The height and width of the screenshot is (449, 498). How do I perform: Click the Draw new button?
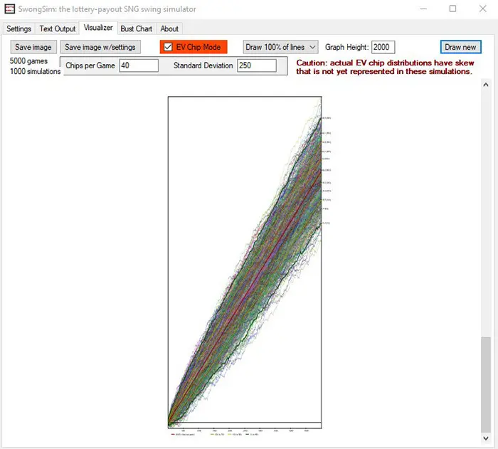460,47
